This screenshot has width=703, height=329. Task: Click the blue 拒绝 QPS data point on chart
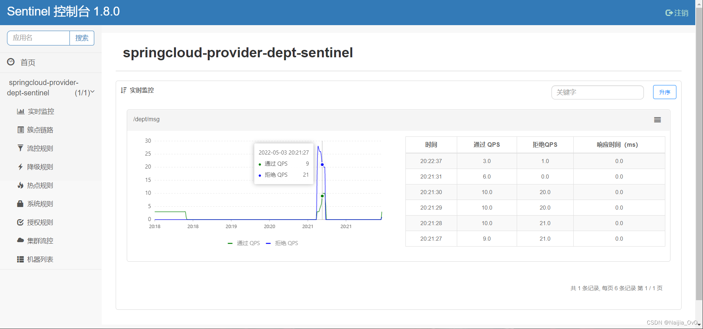point(322,164)
